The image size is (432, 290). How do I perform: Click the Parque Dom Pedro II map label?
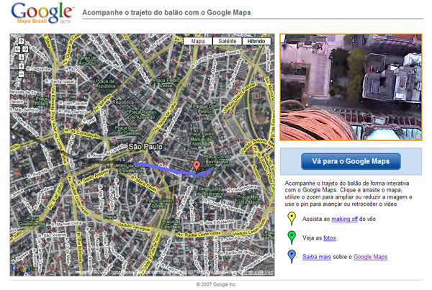point(205,109)
